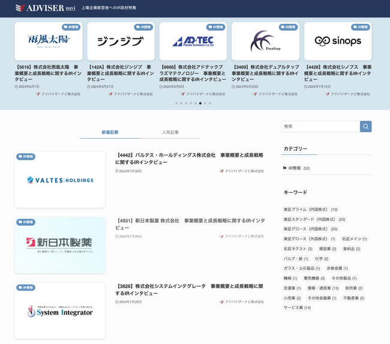390x344 pixels.
Task: Open the 【6668】アドテックプラズマテクノロジー article title
Action: coord(193,73)
